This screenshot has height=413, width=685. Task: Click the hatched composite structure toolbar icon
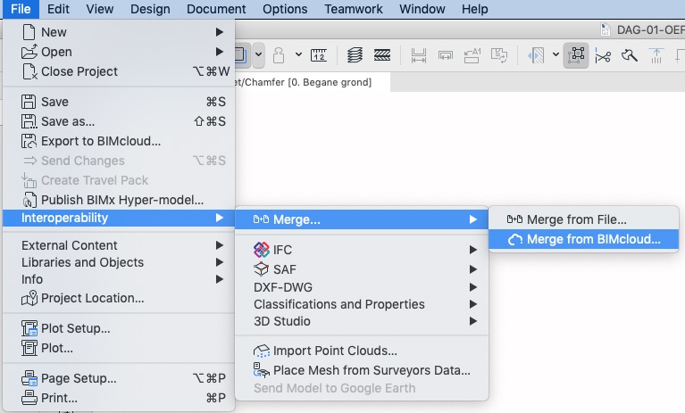(382, 55)
